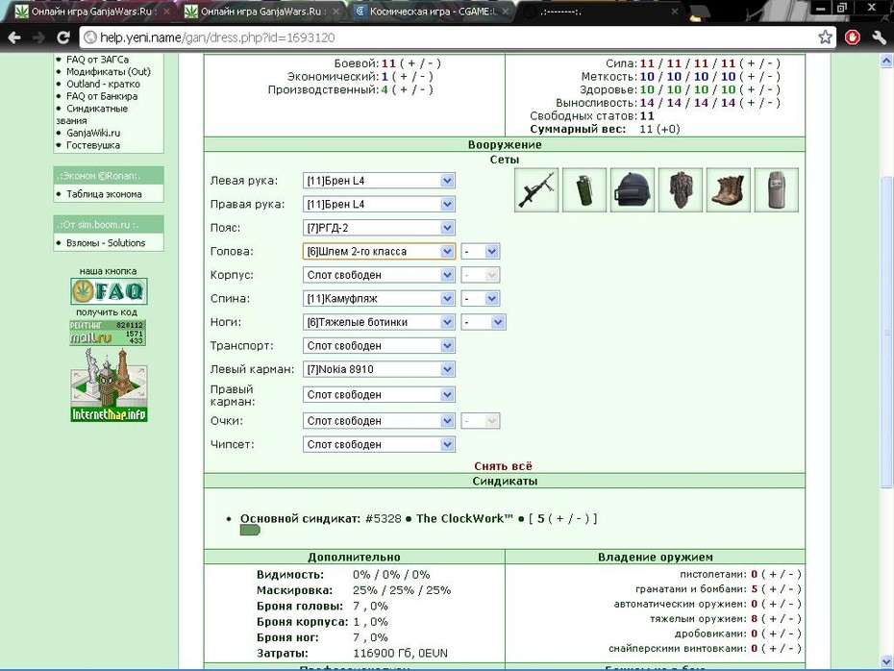Switch to the first GanjaWars.Ru tab
Screen dimensions: 894x671
[x=91, y=12]
